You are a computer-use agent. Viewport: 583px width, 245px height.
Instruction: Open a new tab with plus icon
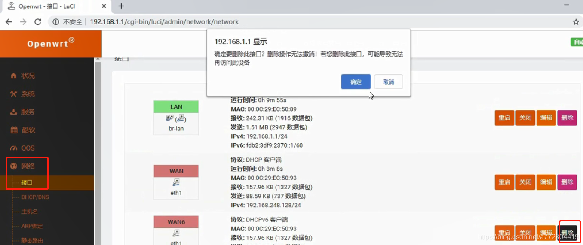121,6
